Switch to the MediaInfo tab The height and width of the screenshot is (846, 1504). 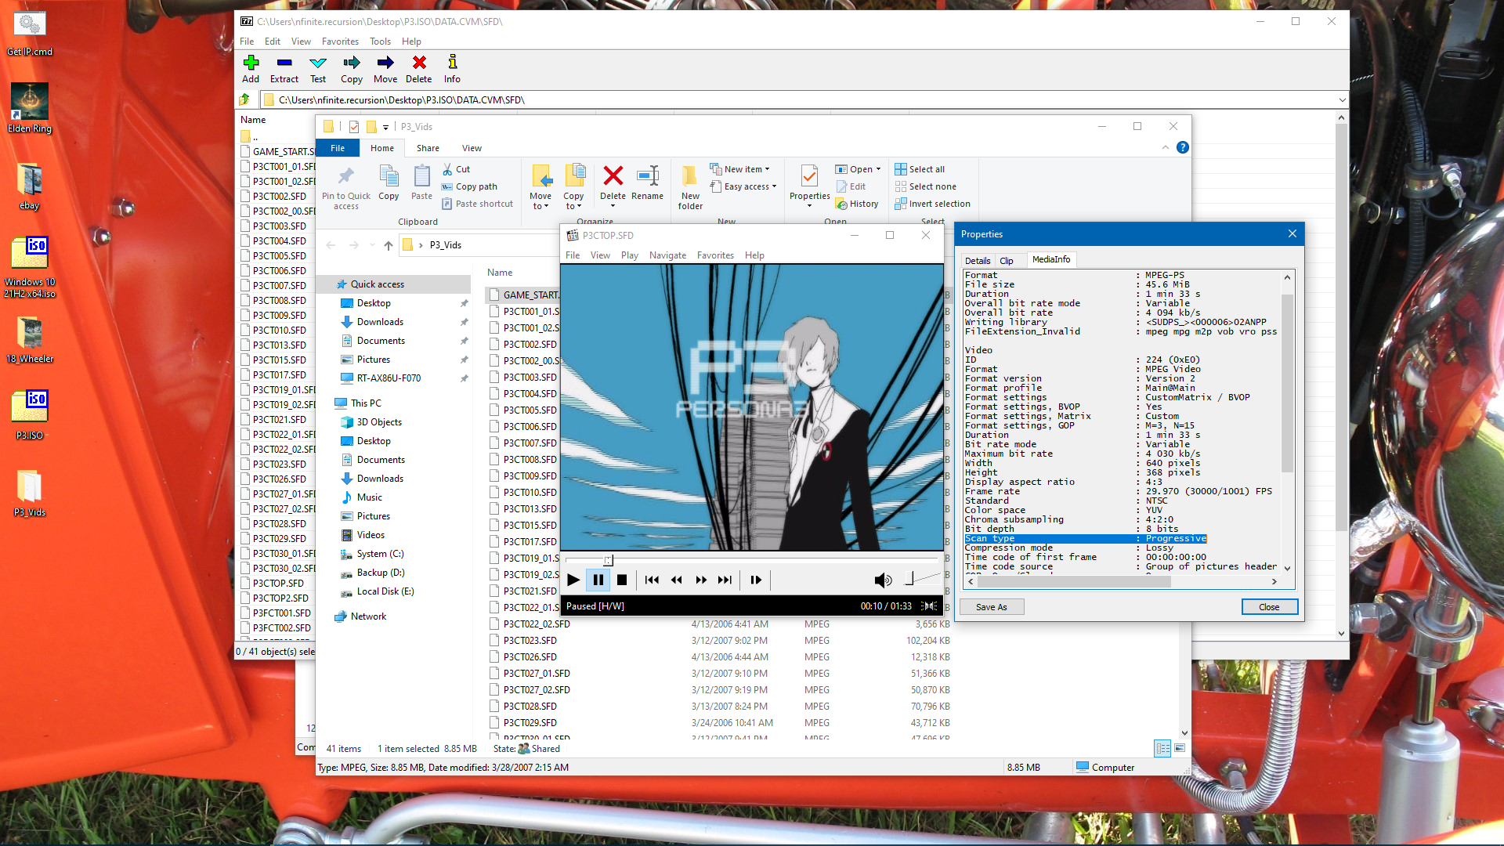(1051, 259)
